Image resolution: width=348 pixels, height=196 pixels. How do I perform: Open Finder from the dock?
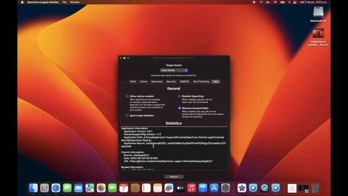(33, 188)
